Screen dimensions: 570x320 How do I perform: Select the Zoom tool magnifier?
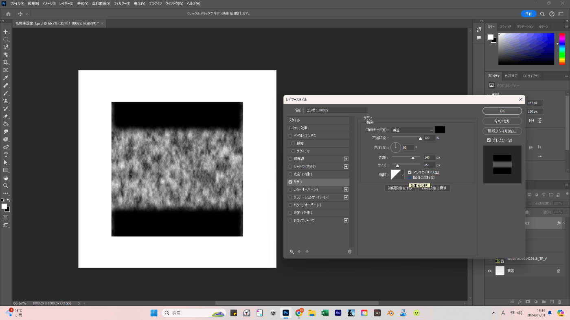pyautogui.click(x=6, y=185)
